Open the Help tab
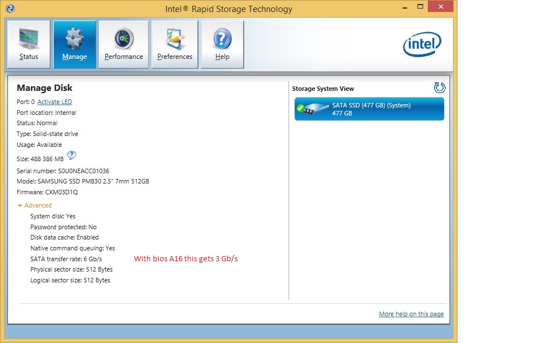The height and width of the screenshot is (343, 549). click(222, 45)
